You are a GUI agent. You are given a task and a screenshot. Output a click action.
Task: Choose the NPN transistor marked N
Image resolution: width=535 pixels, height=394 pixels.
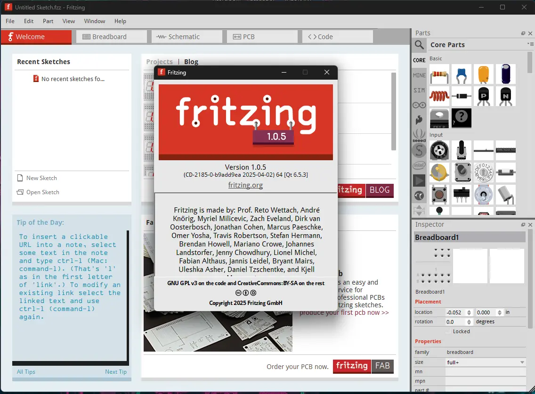pos(506,96)
